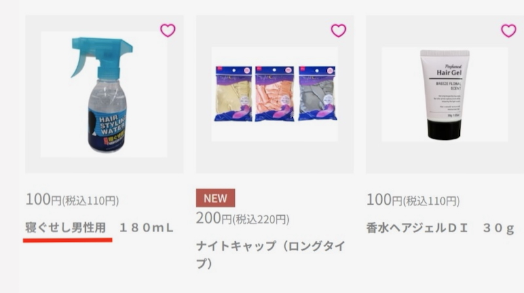The image size is (524, 293).
Task: Click the beige night cap package
Action: pyautogui.click(x=233, y=94)
